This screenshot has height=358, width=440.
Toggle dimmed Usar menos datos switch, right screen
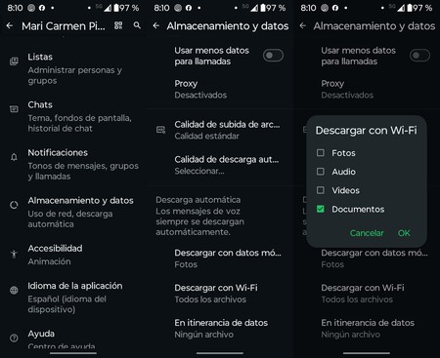[x=419, y=56]
